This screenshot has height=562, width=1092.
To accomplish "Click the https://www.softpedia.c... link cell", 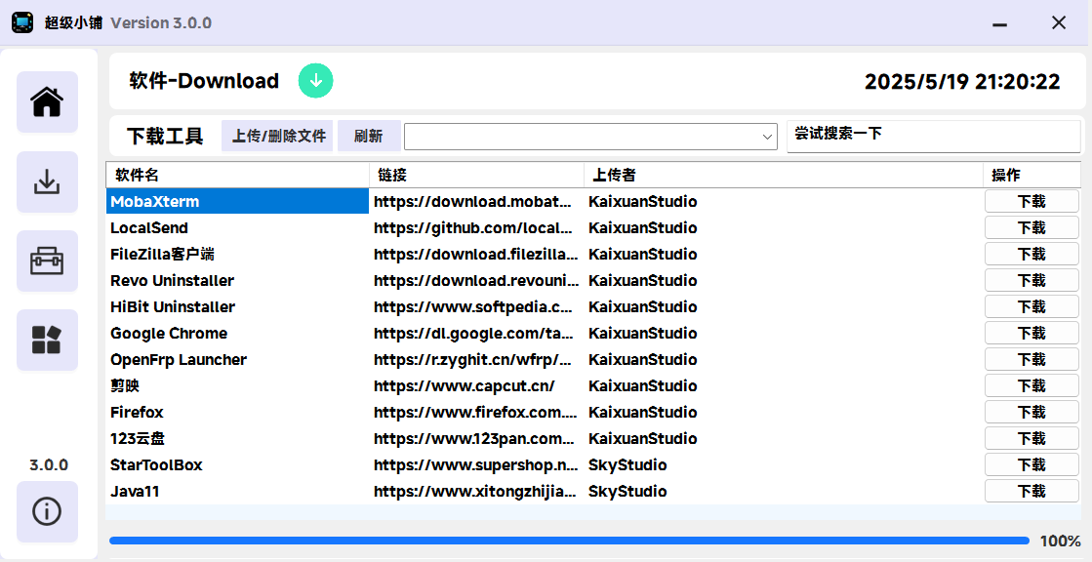I will (x=476, y=307).
